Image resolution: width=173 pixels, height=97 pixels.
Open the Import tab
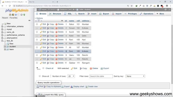click(117, 14)
